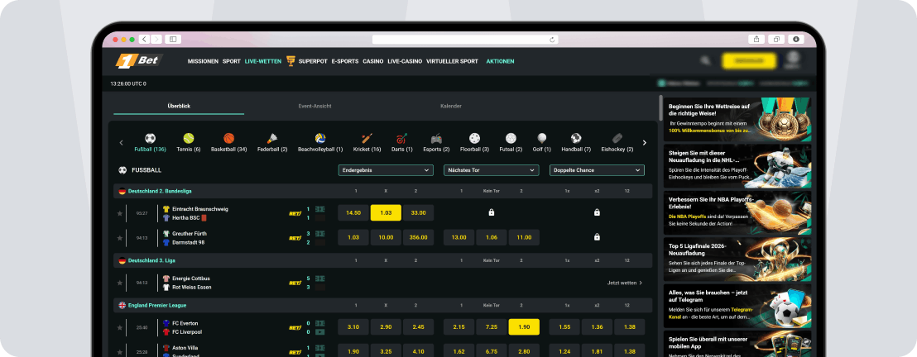Select 356.00 odds for Darmstadt 98
The image size is (917, 357).
tap(419, 237)
